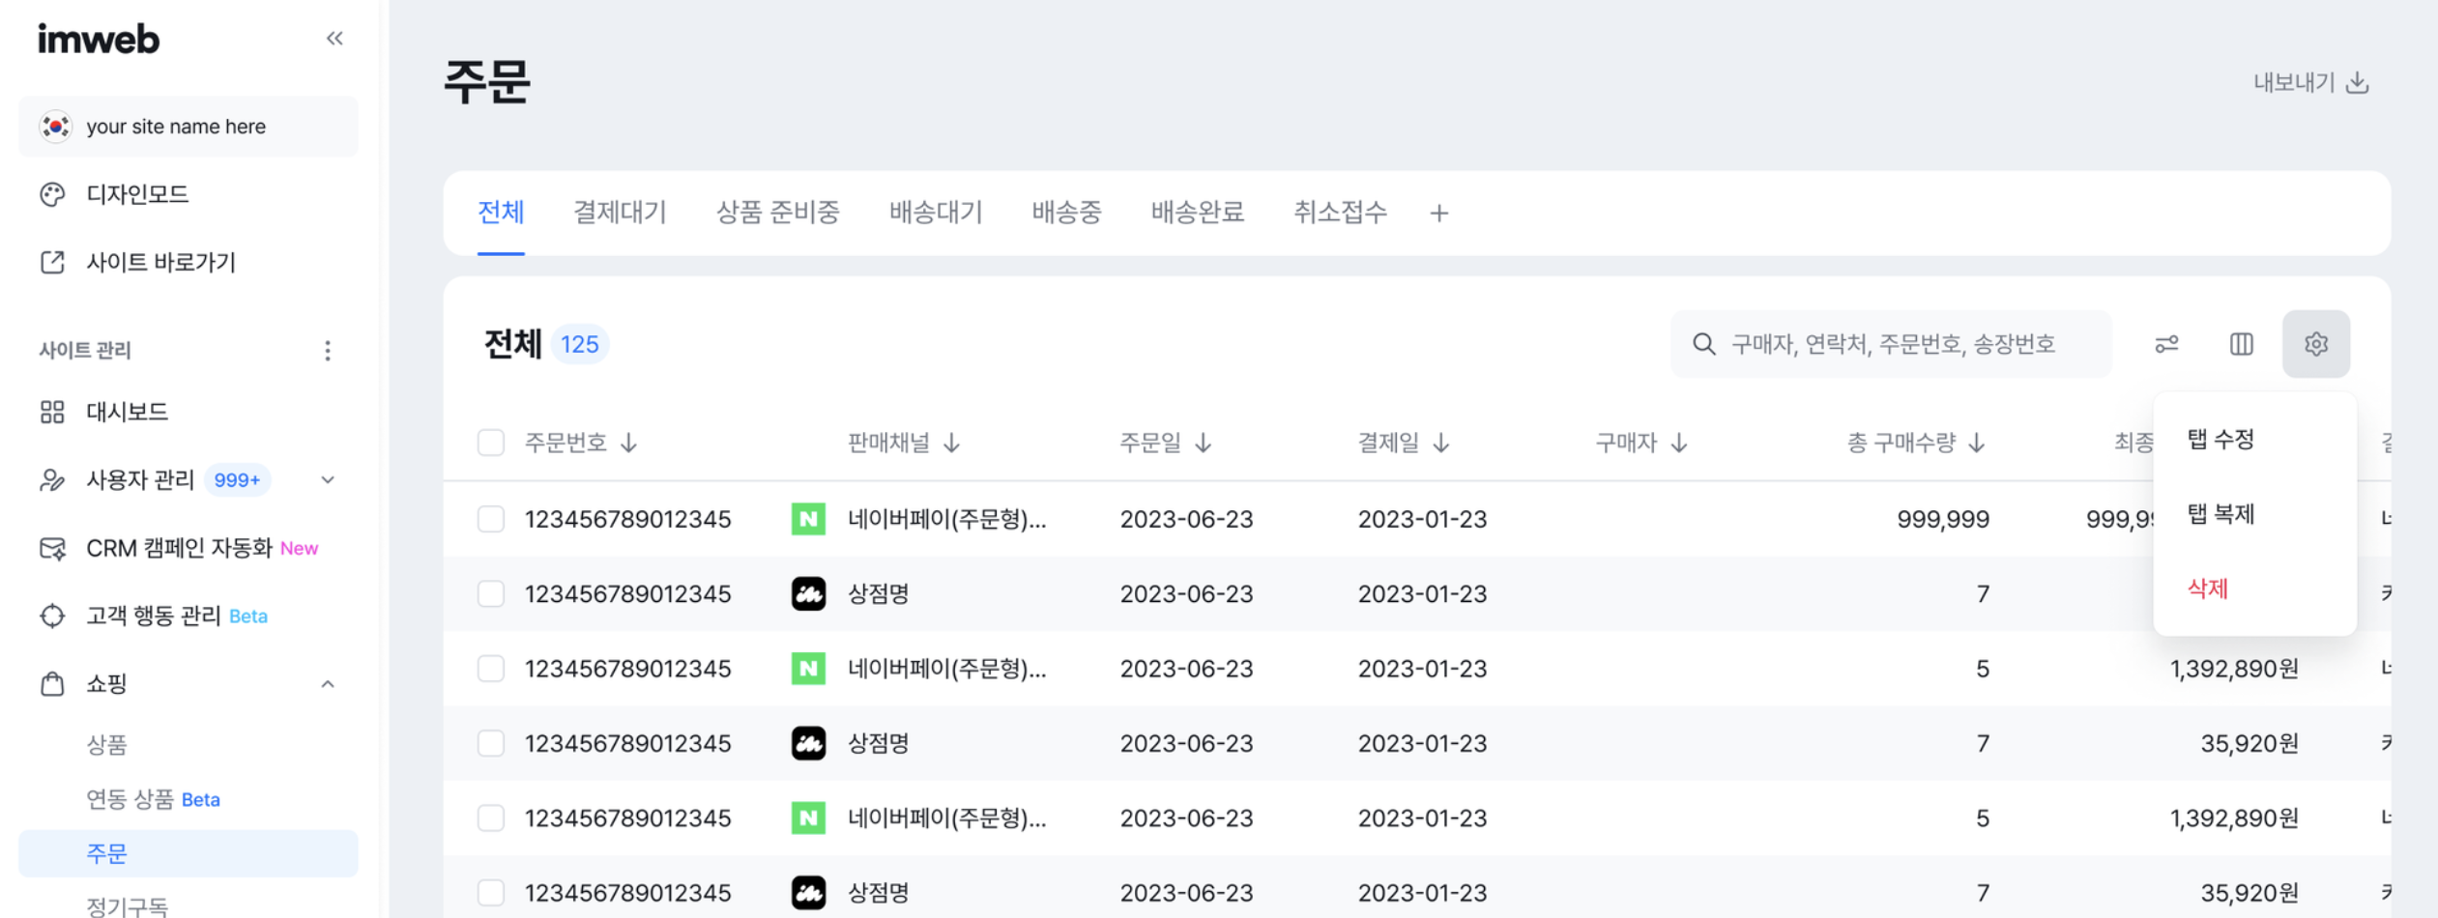Sort by 주문번호 column arrow
The height and width of the screenshot is (918, 2438).
[629, 443]
